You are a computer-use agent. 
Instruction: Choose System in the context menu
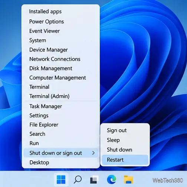(61, 40)
